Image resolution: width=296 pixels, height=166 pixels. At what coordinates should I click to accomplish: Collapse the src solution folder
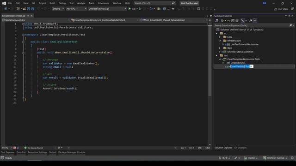pyautogui.click(x=216, y=33)
